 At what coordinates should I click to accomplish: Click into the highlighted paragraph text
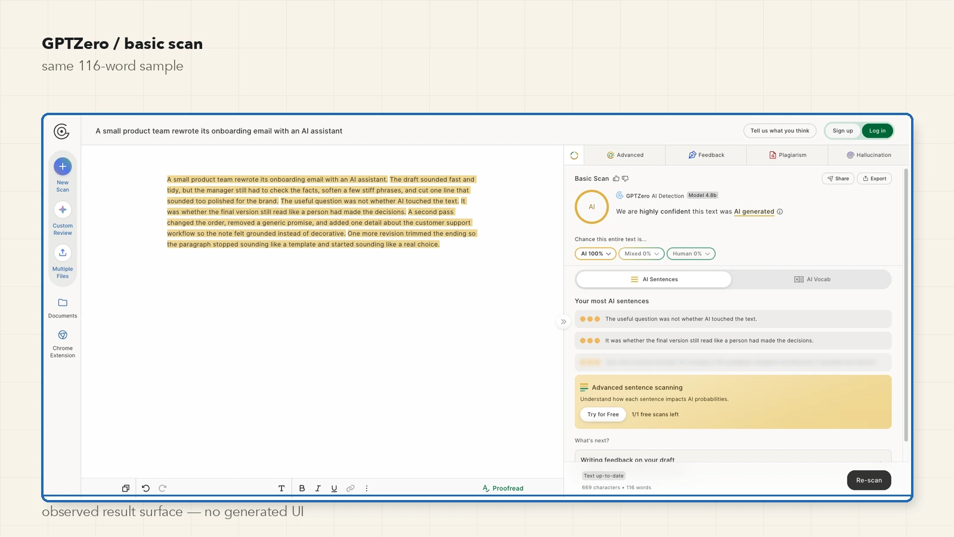pos(322,212)
